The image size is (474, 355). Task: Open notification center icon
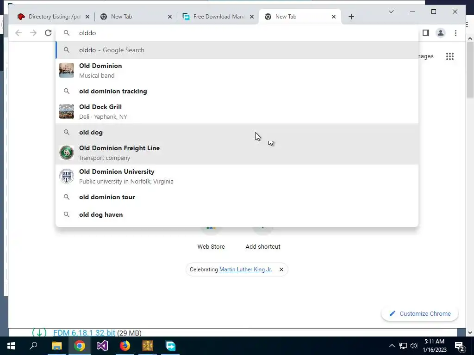click(459, 346)
